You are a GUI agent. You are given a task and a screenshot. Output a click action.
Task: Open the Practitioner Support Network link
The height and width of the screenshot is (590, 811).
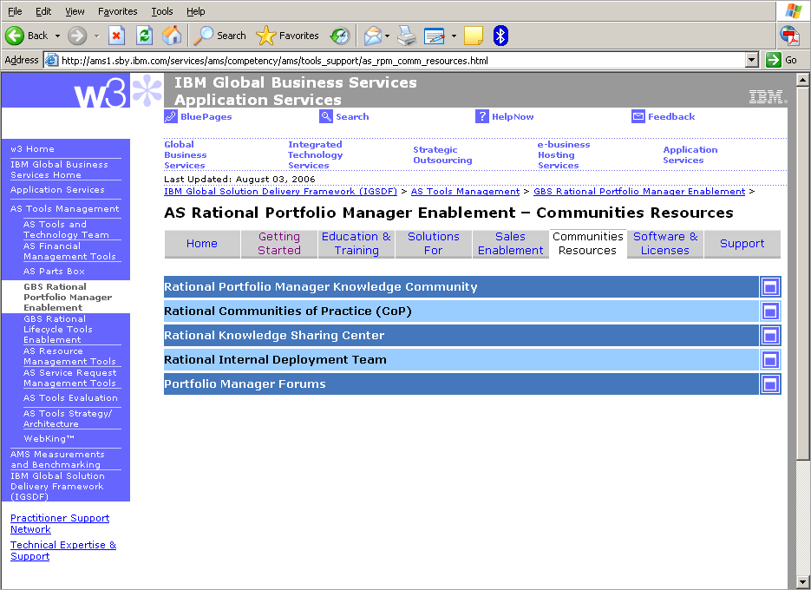coord(60,524)
